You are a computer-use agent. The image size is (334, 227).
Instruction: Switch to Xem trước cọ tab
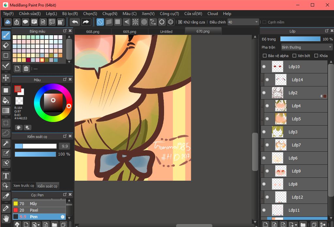pos(23,186)
